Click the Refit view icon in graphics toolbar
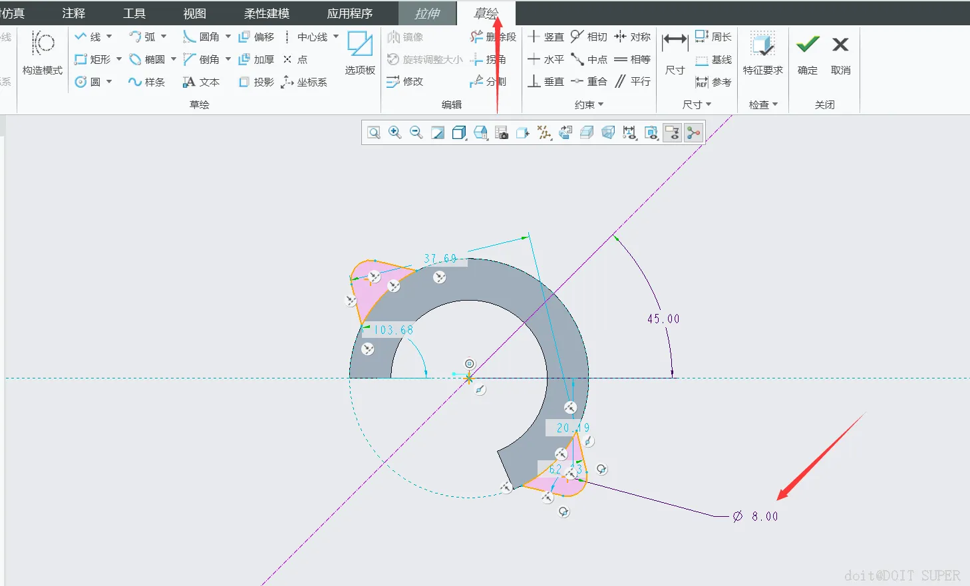The width and height of the screenshot is (970, 586). pos(374,132)
